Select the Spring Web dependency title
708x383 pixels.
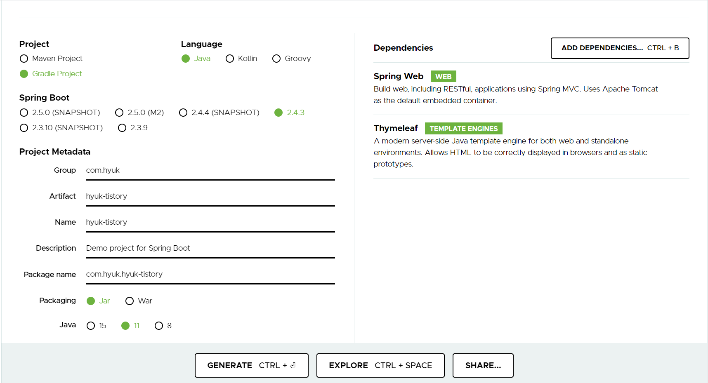click(x=399, y=76)
